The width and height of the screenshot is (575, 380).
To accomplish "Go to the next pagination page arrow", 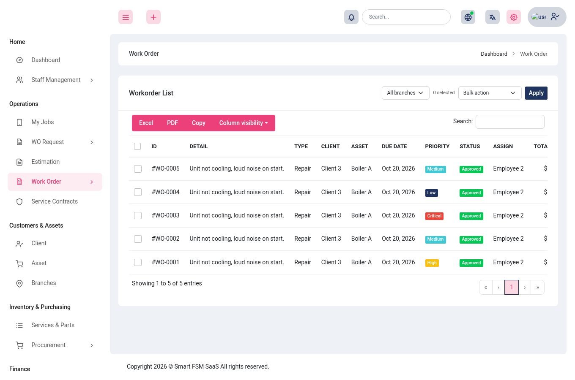I will point(525,288).
